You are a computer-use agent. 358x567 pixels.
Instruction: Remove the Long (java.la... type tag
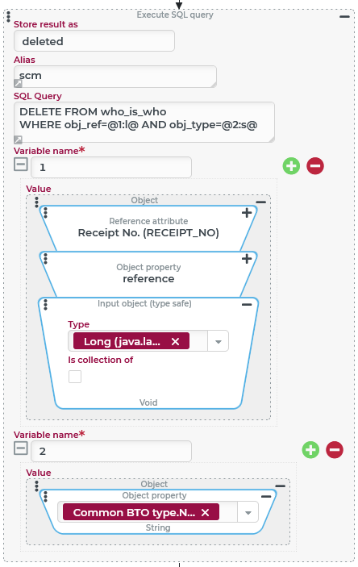click(x=175, y=341)
